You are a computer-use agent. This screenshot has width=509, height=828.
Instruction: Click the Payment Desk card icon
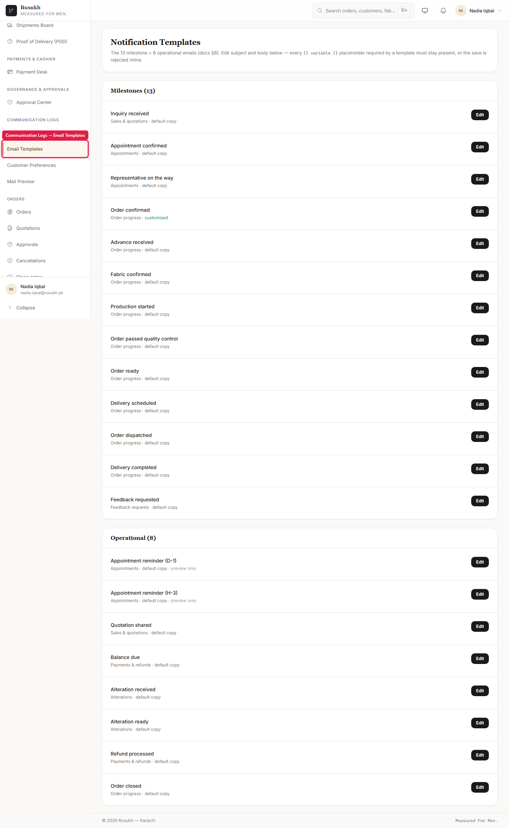click(x=10, y=72)
